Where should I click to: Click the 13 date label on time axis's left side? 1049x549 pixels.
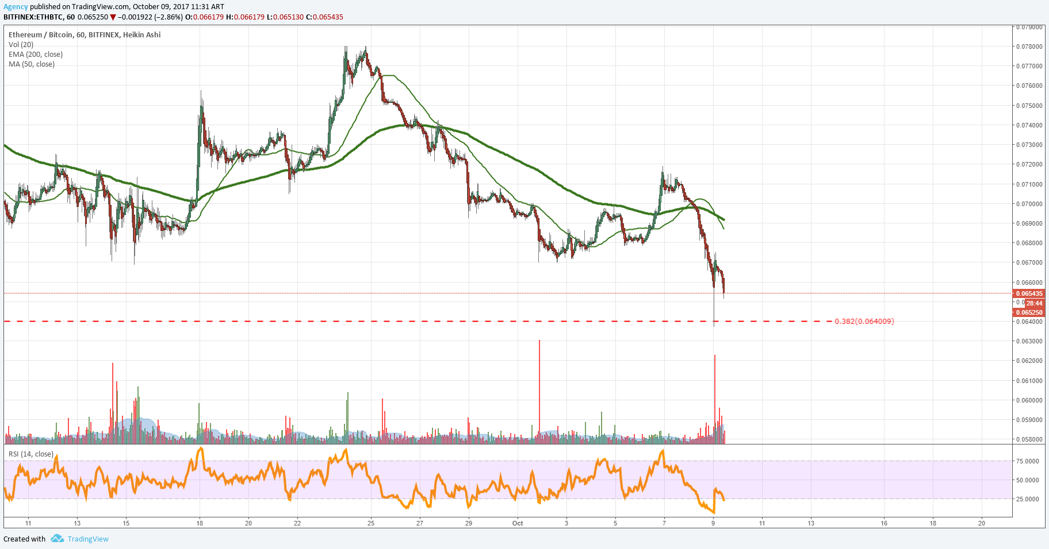[77, 523]
